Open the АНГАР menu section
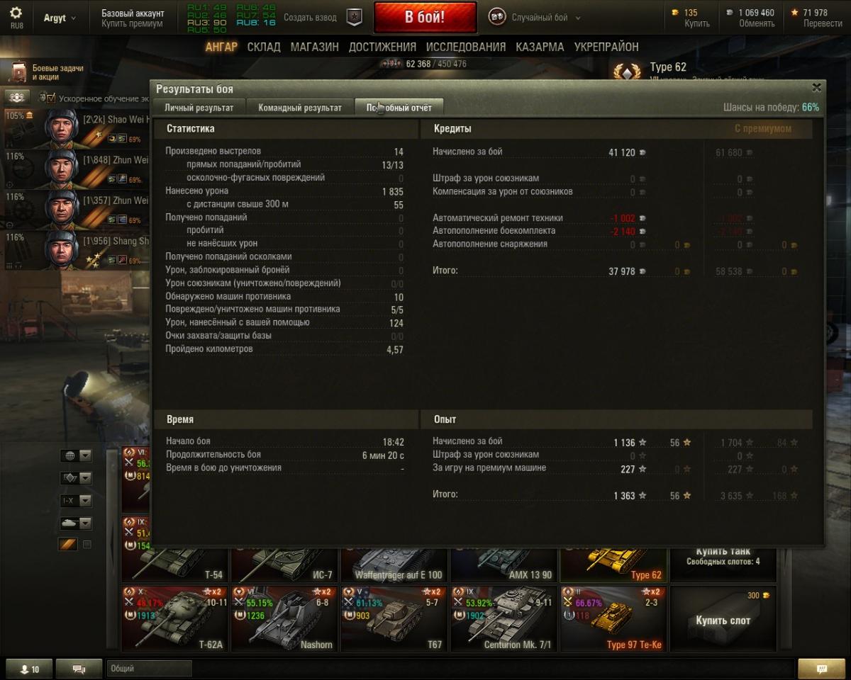851x680 pixels. 221,47
